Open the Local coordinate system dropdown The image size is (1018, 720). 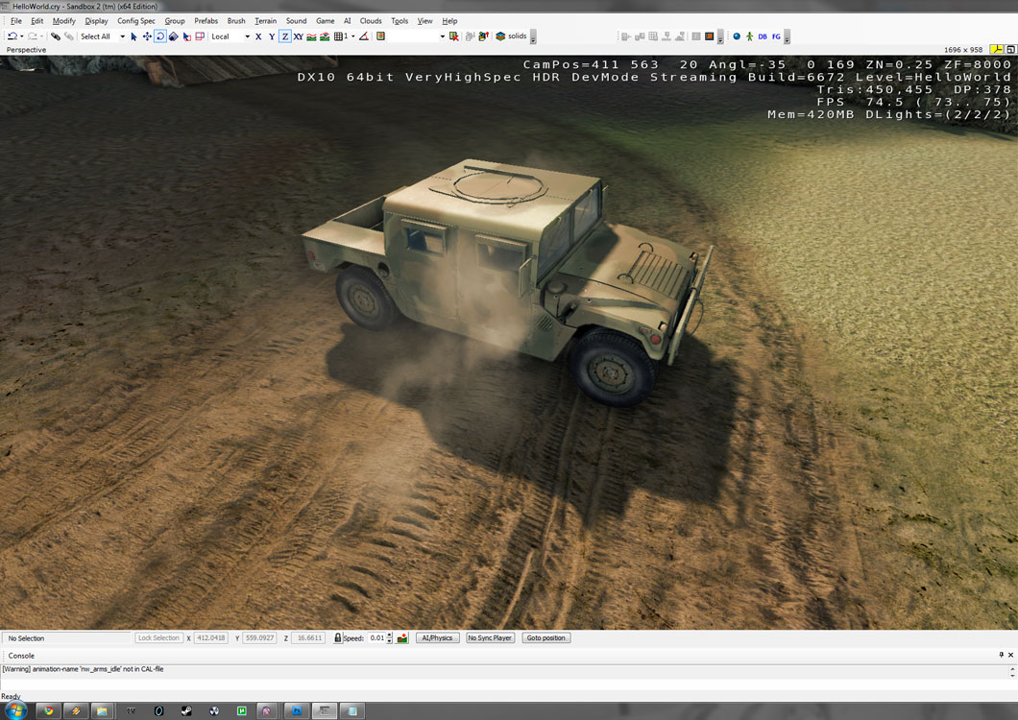coord(247,36)
